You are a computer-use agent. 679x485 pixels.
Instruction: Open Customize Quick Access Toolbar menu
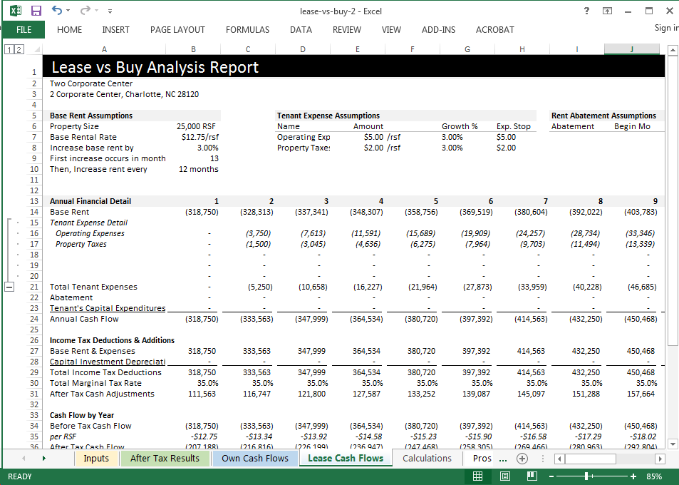(110, 11)
